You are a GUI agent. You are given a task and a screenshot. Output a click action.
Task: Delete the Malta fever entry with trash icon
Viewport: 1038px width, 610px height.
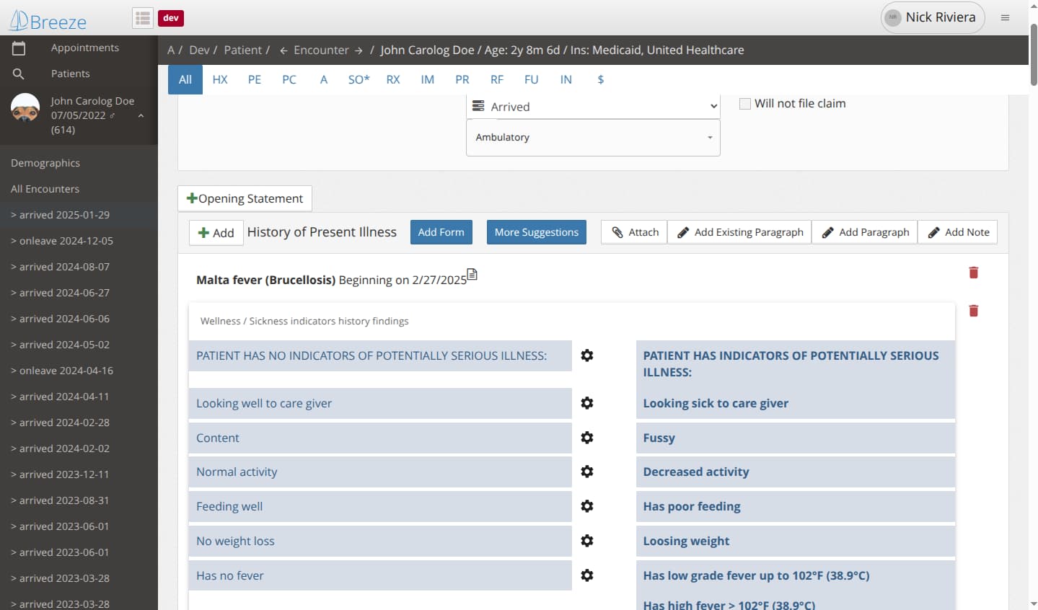(x=973, y=273)
